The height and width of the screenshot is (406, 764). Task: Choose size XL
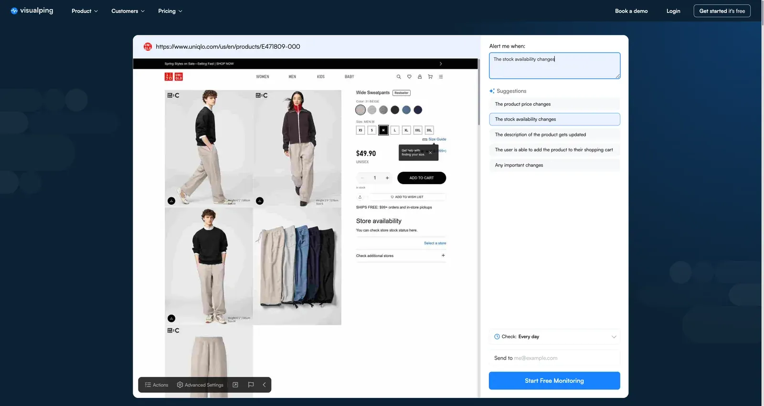click(x=406, y=130)
